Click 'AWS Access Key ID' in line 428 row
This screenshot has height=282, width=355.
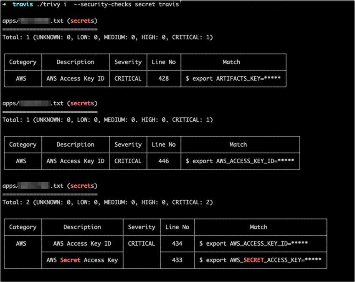point(76,79)
